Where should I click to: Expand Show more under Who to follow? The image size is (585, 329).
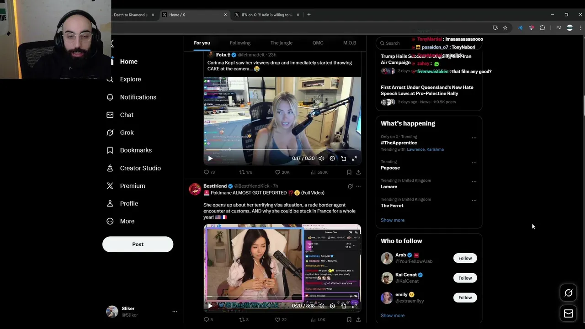coord(393,315)
